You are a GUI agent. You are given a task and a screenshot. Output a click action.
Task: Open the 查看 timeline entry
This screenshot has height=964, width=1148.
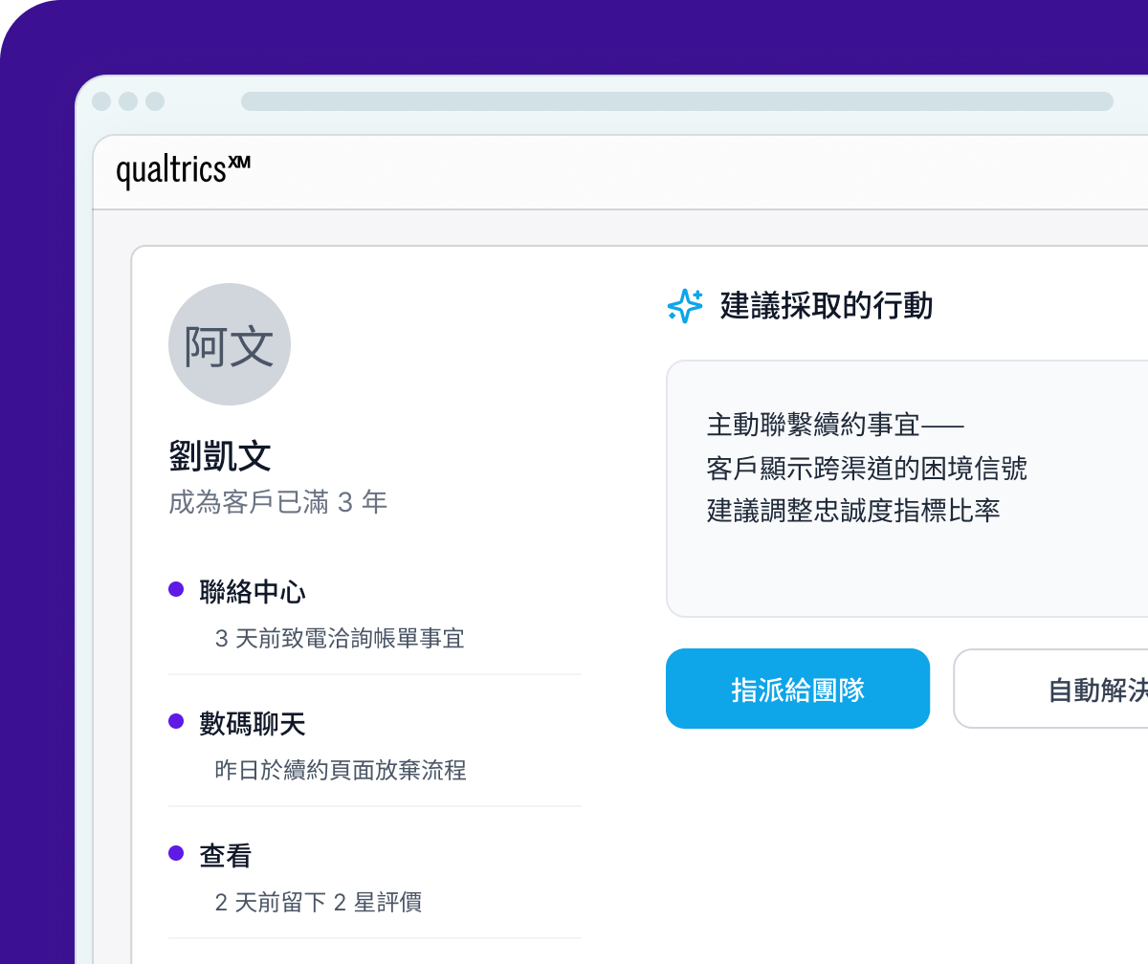[x=226, y=856]
